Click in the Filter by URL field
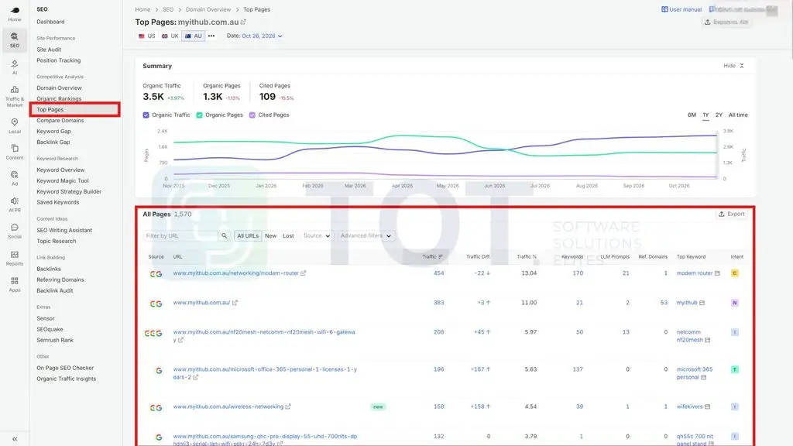This screenshot has width=793, height=446. tap(180, 235)
